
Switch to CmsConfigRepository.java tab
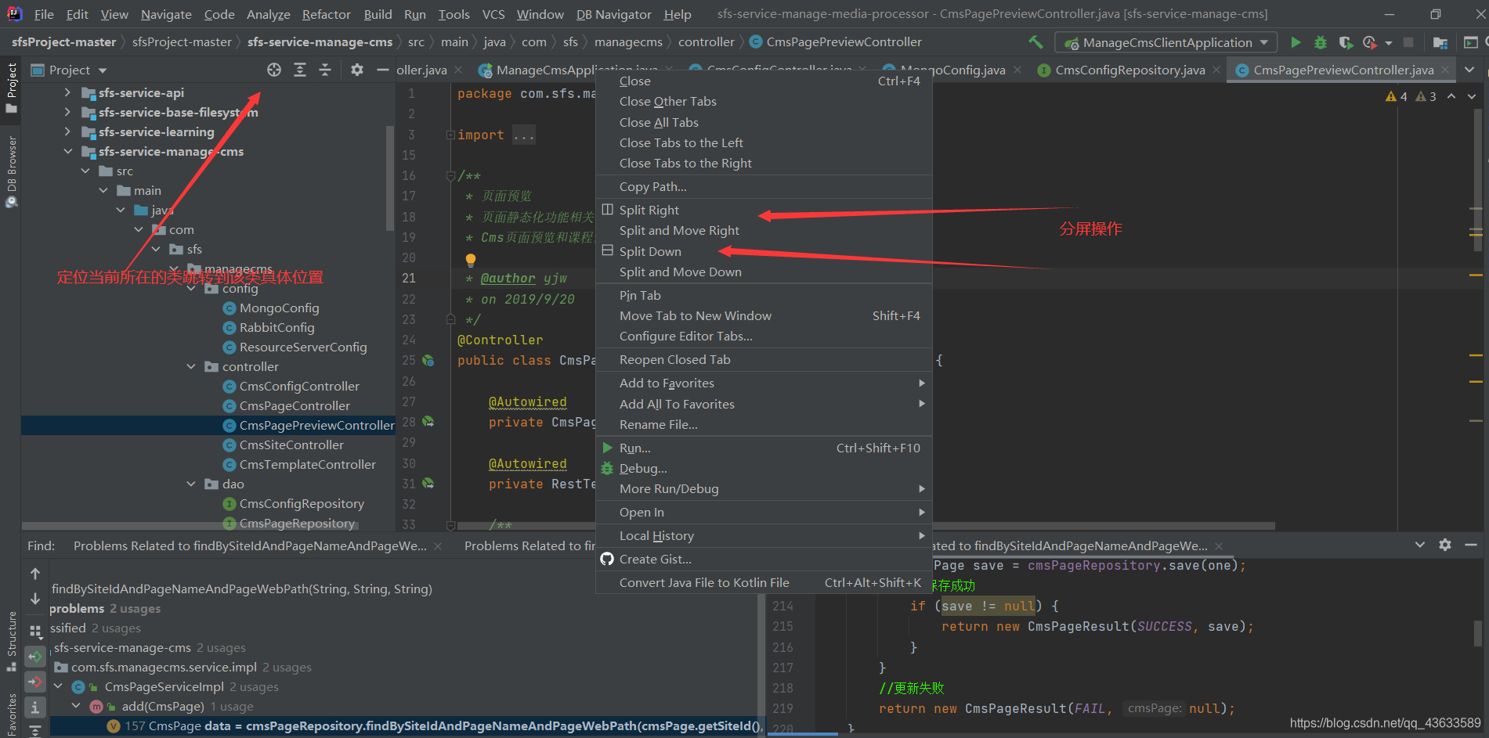point(1129,70)
